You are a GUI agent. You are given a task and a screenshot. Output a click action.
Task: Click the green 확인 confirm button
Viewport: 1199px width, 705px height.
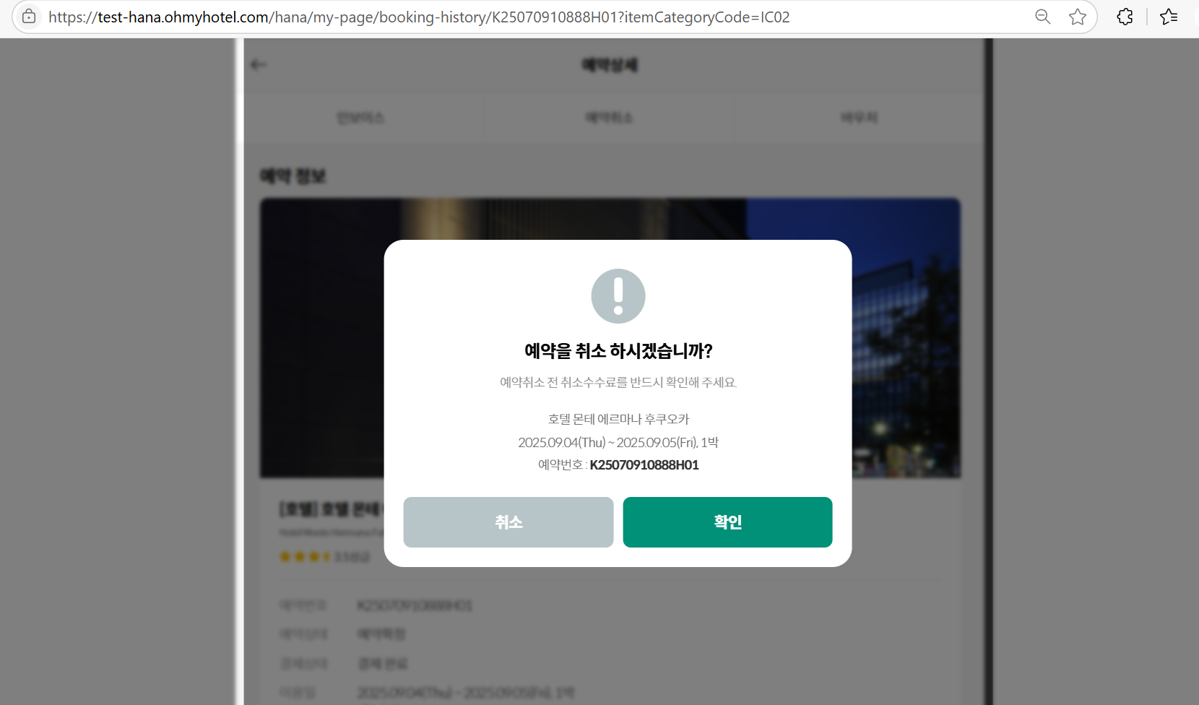click(727, 522)
